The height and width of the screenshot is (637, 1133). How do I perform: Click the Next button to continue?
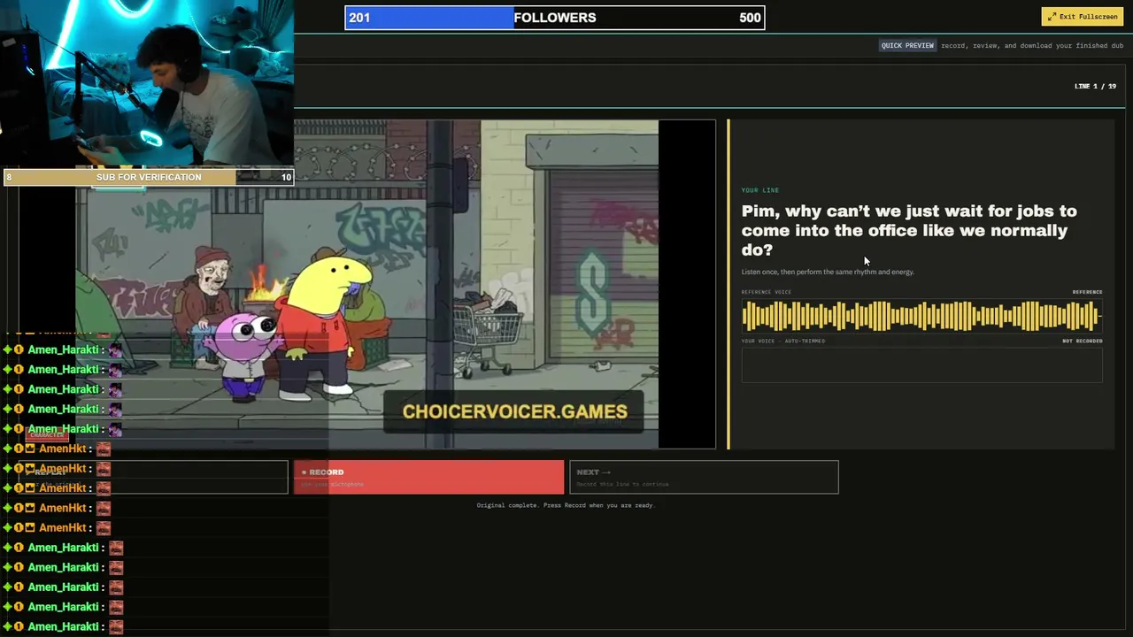(x=704, y=477)
